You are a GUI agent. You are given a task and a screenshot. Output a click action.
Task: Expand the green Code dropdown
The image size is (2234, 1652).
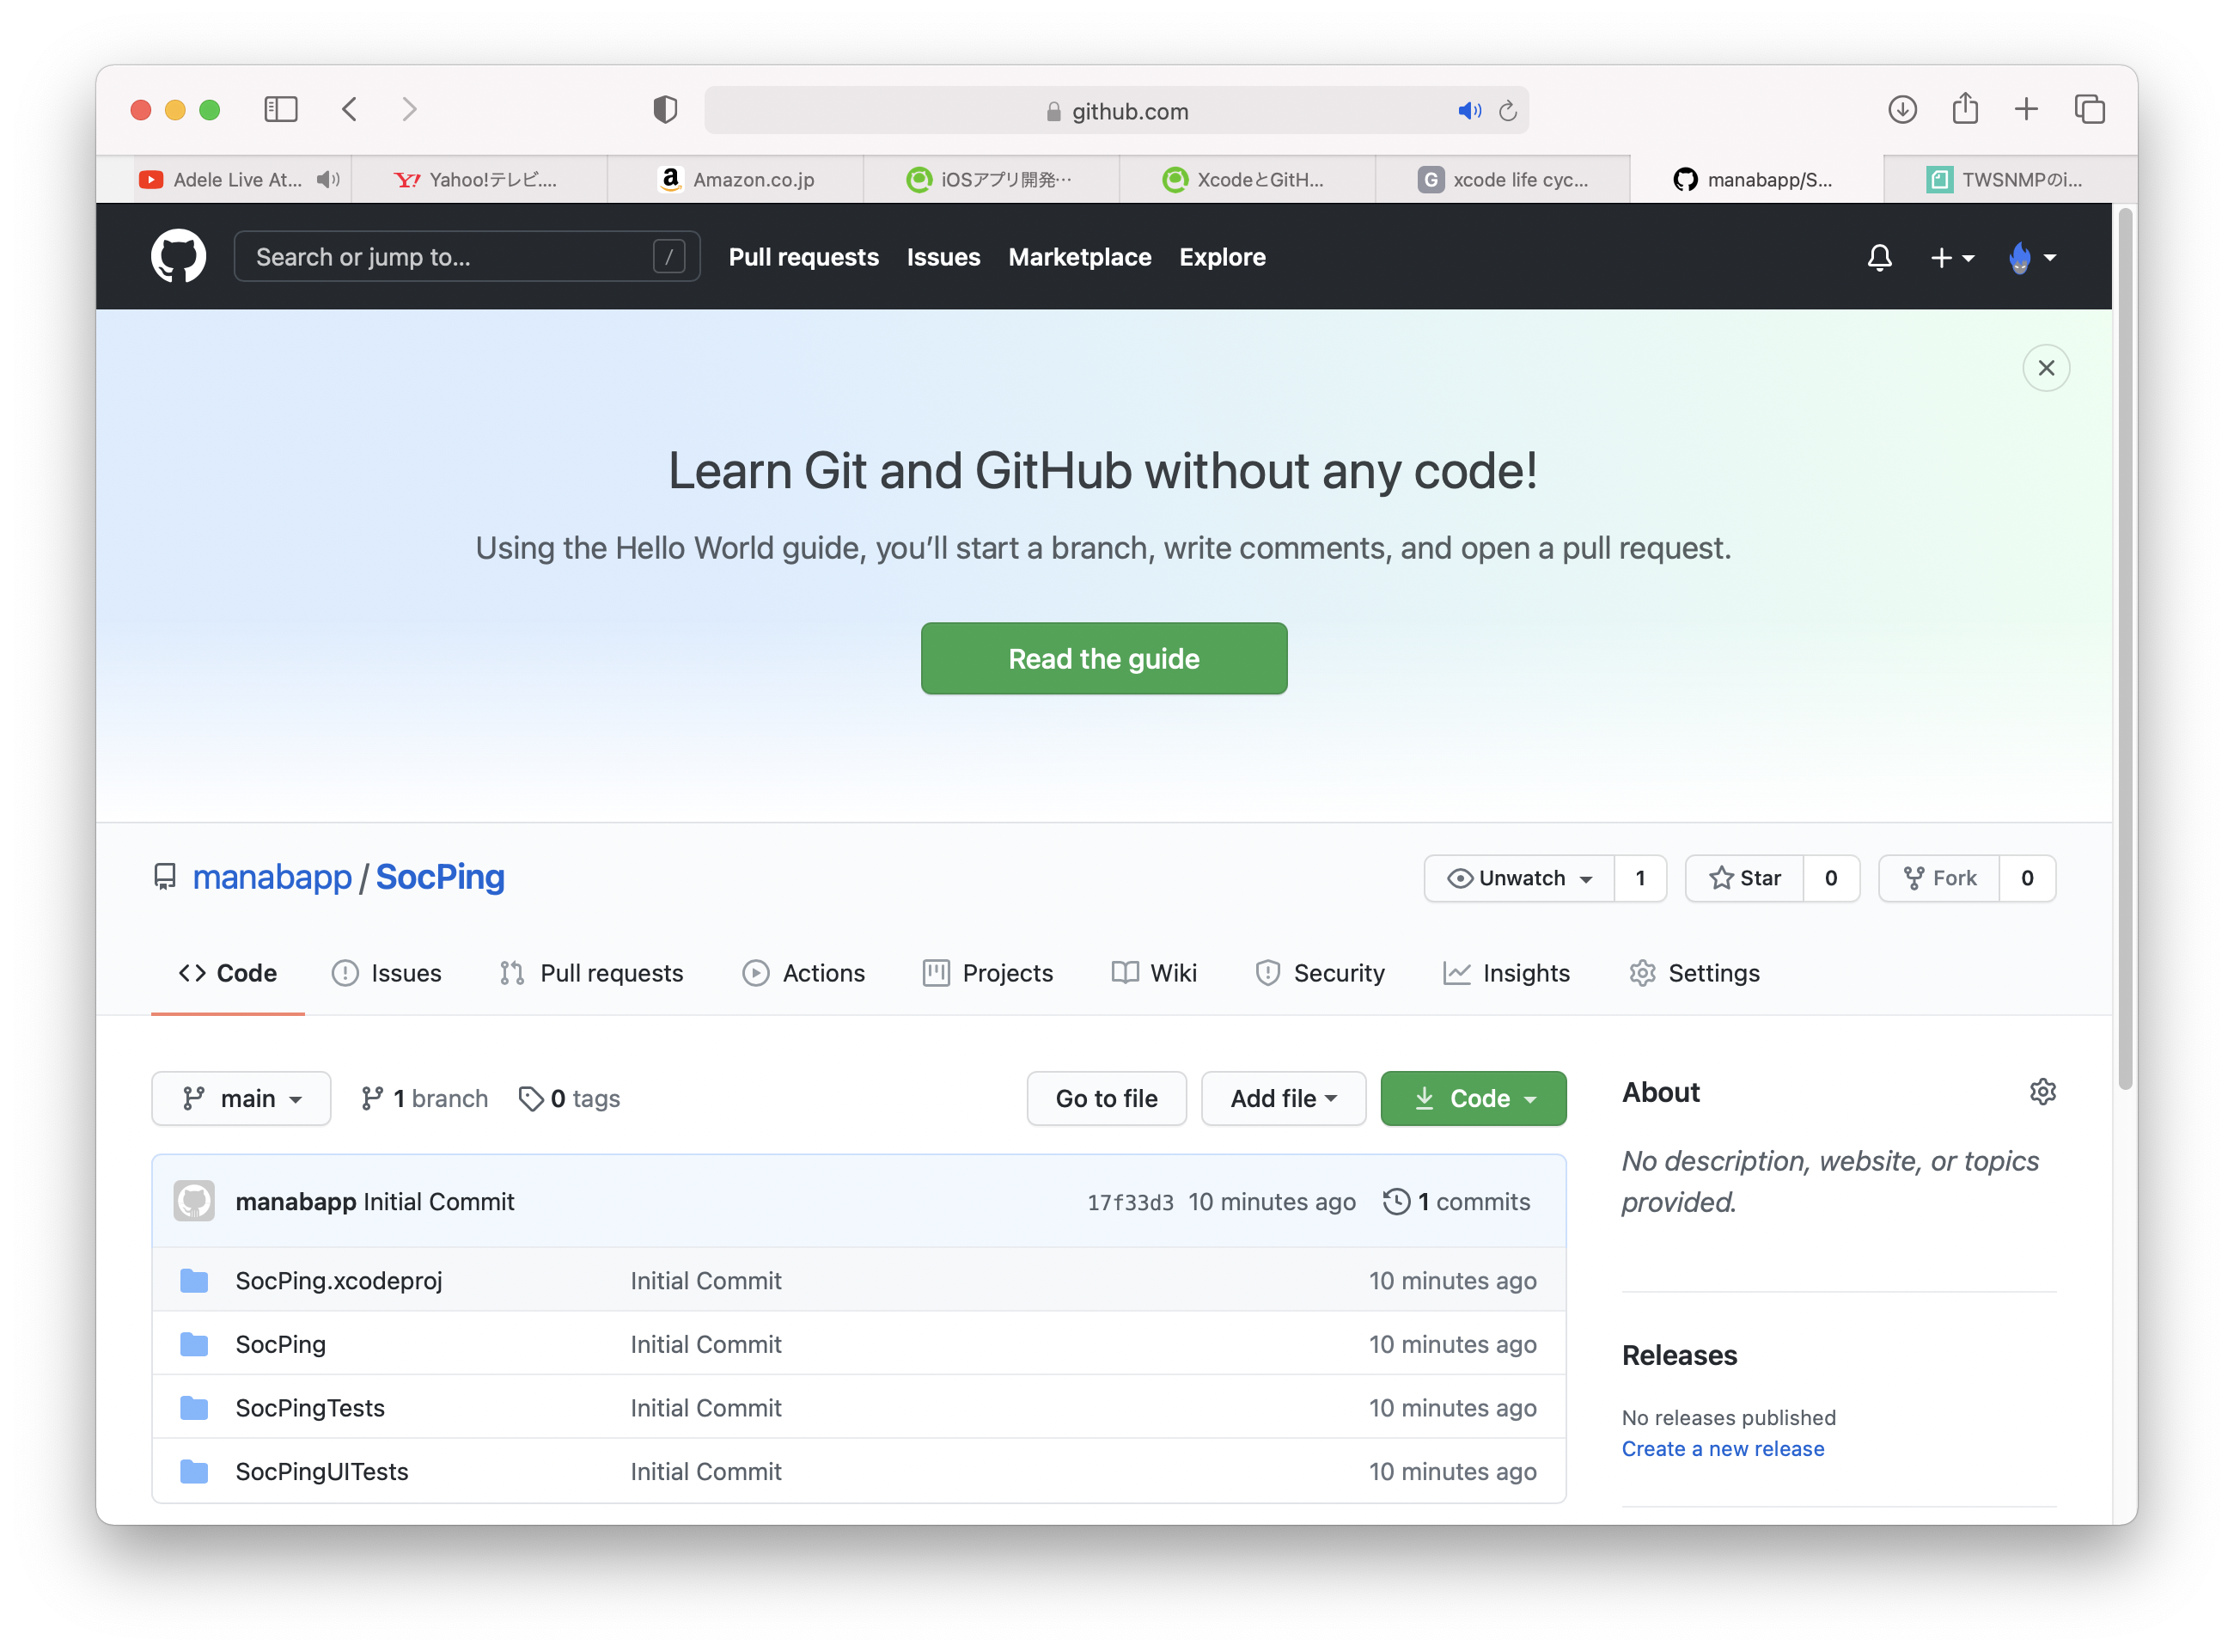click(x=1473, y=1098)
